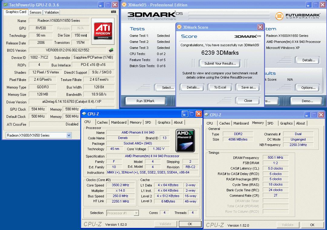Viewport: 327px width, 230px height.
Task: Open the Graphics tab in left CPU-Z
Action: click(x=164, y=122)
